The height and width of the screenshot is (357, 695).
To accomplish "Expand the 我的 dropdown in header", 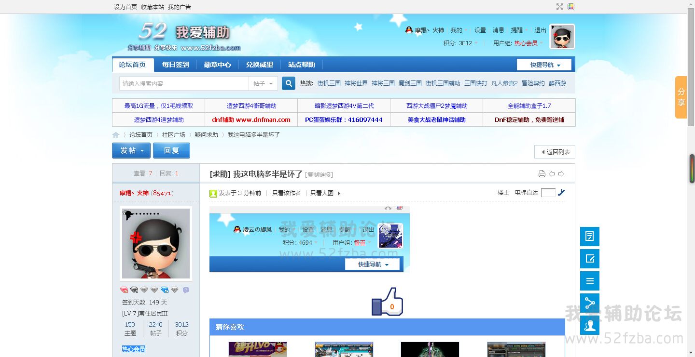I will [x=459, y=30].
